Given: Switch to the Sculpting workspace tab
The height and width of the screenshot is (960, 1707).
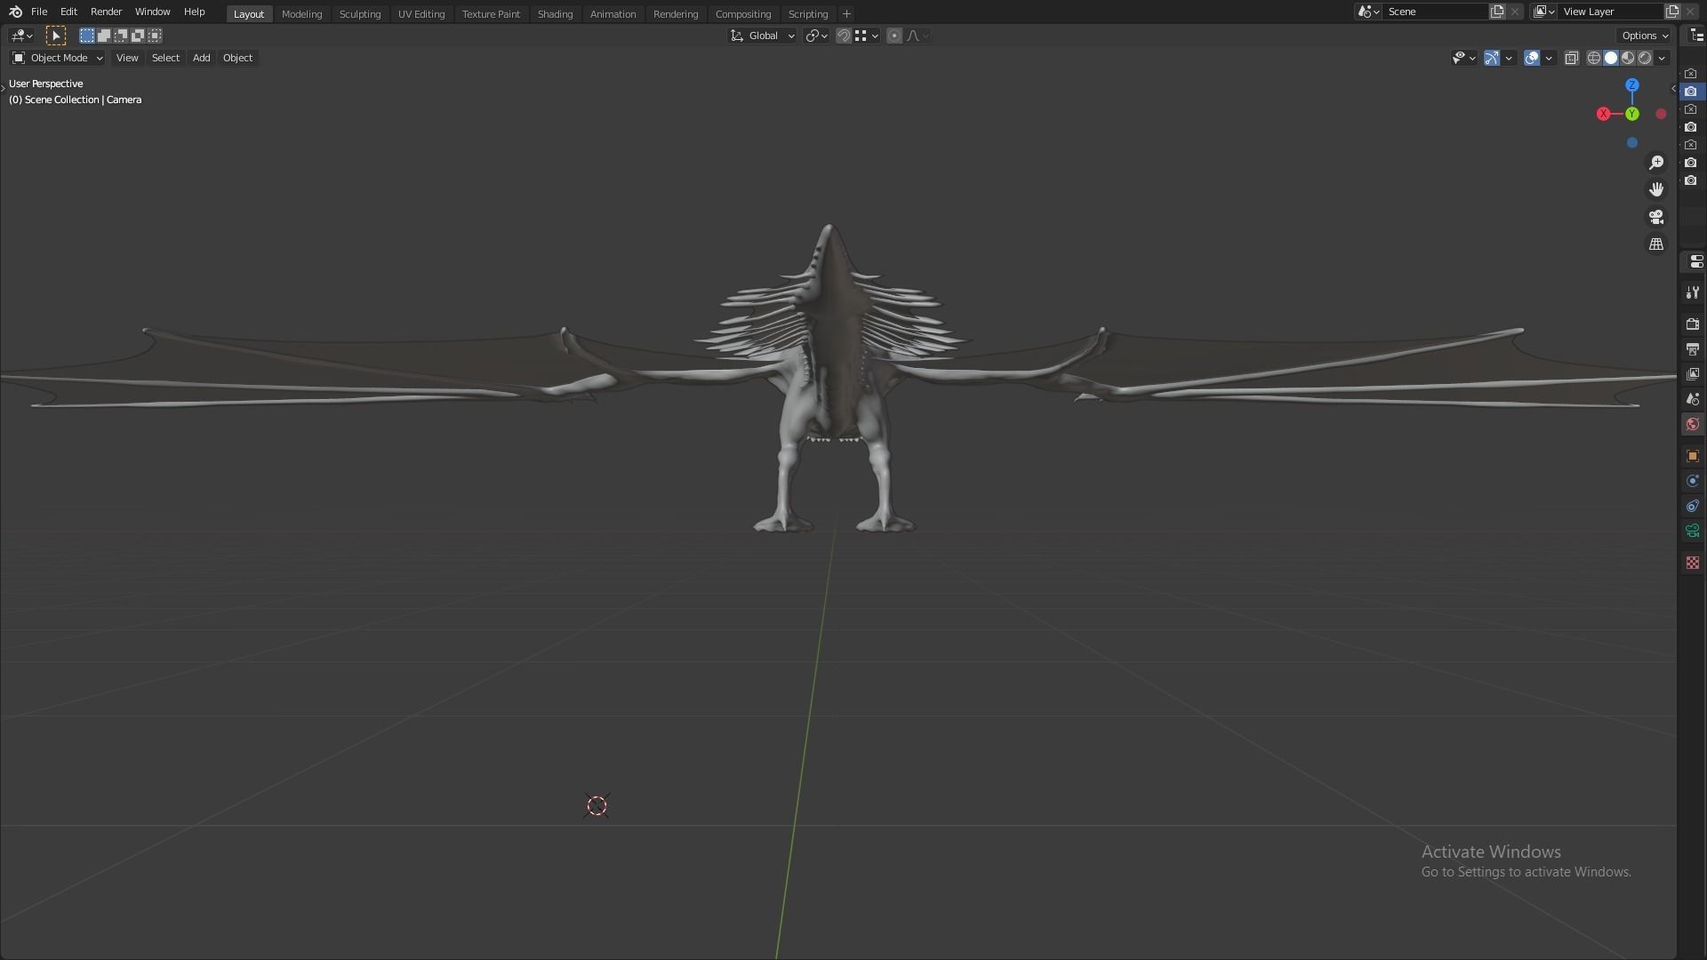Looking at the screenshot, I should click(360, 13).
